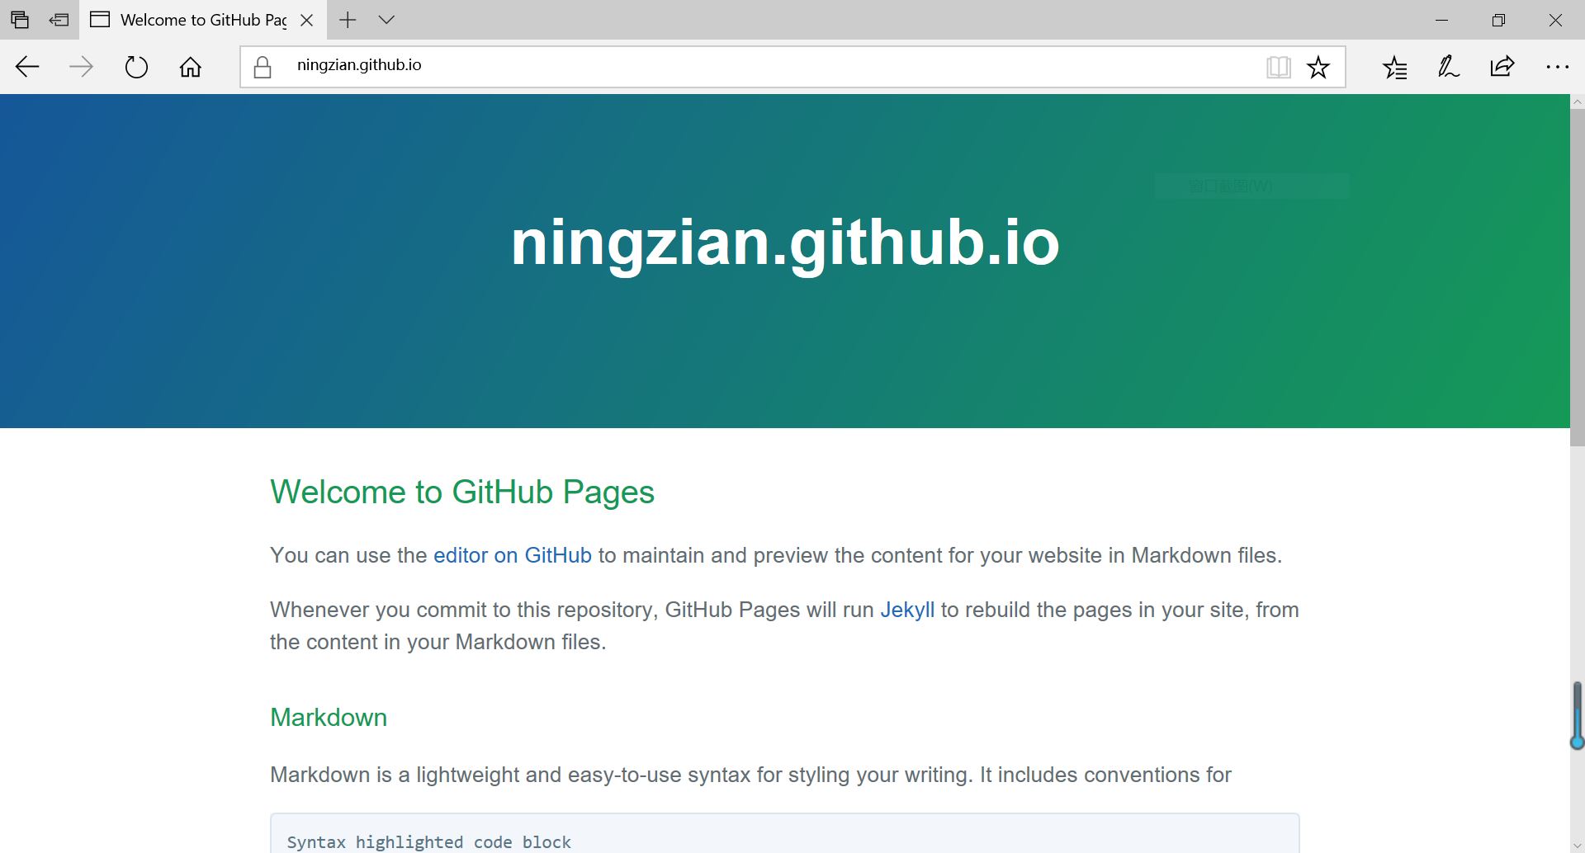Toggle Reading view book icon
Image resolution: width=1585 pixels, height=853 pixels.
[x=1278, y=67]
